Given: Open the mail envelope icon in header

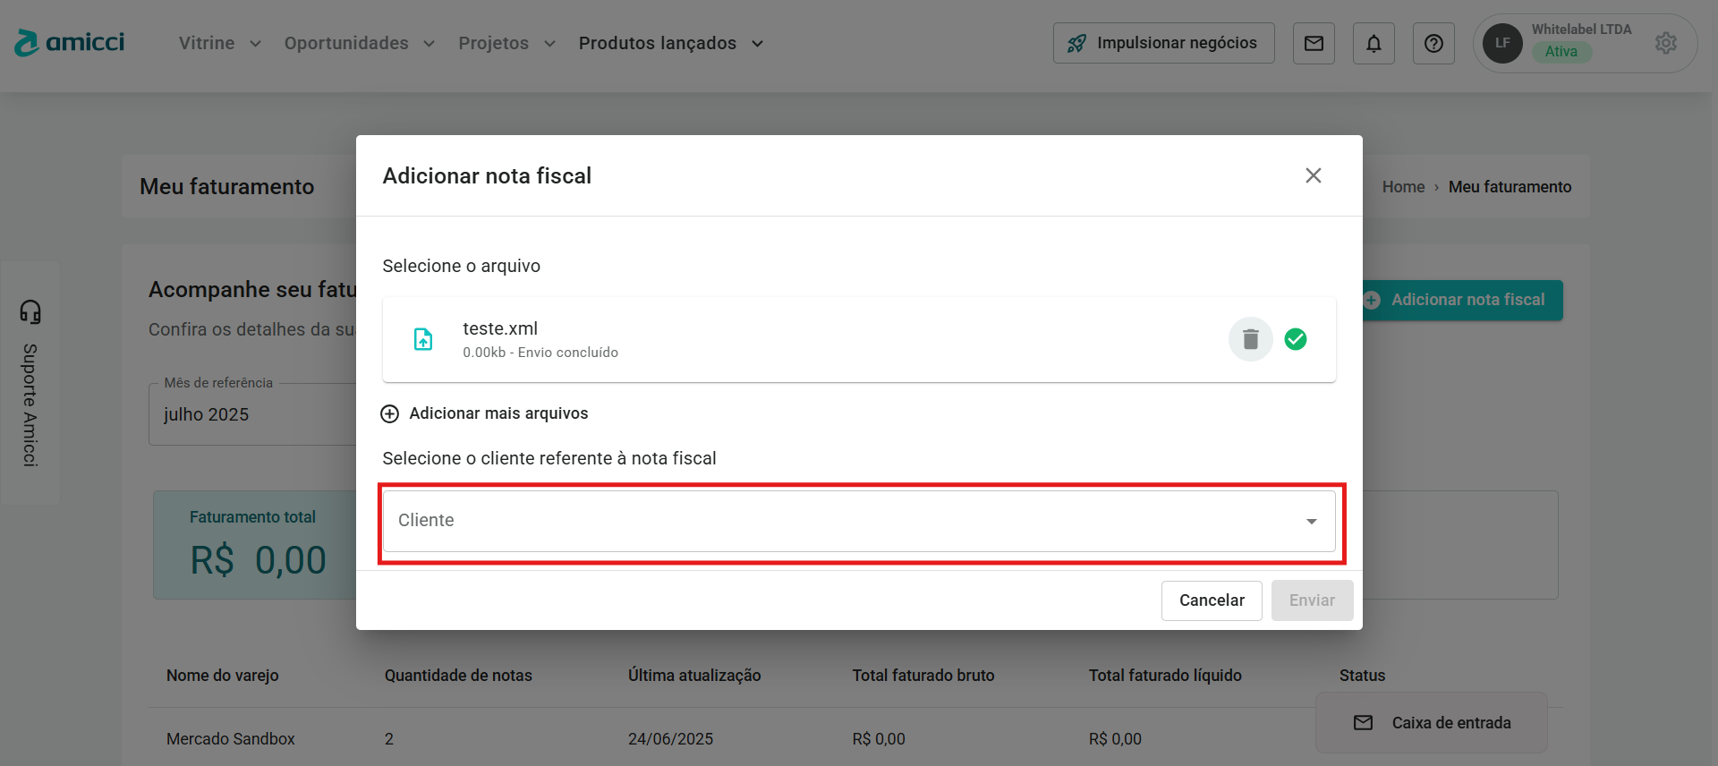Looking at the screenshot, I should (x=1313, y=43).
